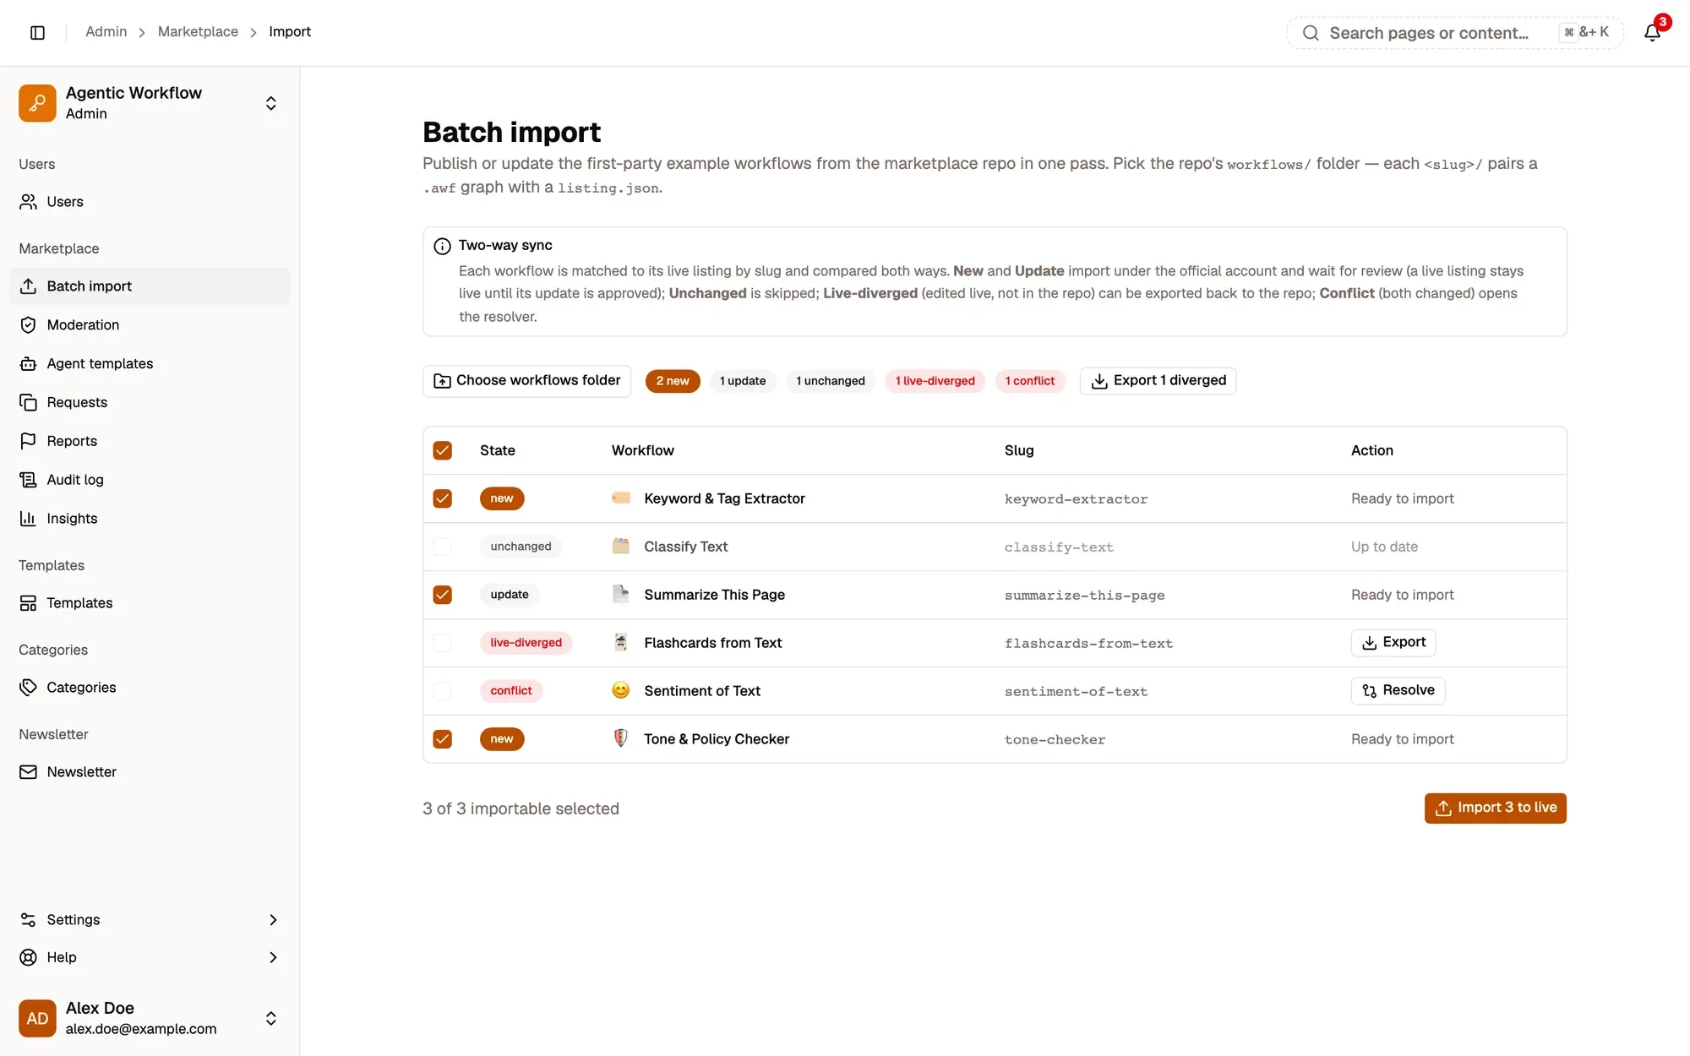Screen dimensions: 1690x1056
Task: Click the Summarize This Page icon
Action: click(x=621, y=595)
